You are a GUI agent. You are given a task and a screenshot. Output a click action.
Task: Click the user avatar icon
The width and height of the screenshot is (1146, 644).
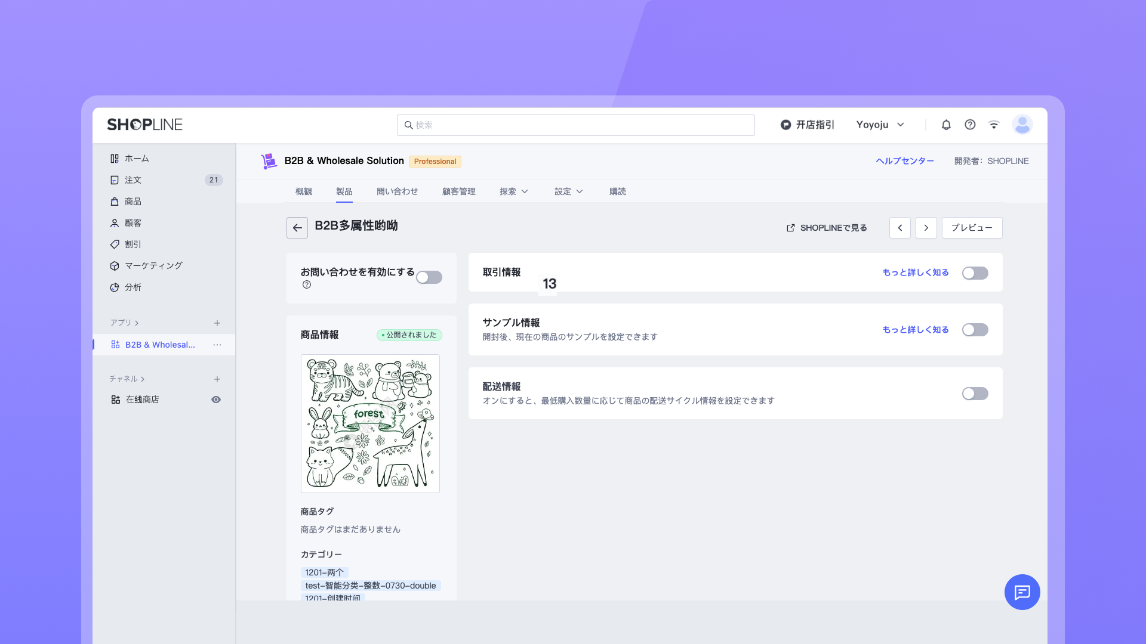[1022, 125]
